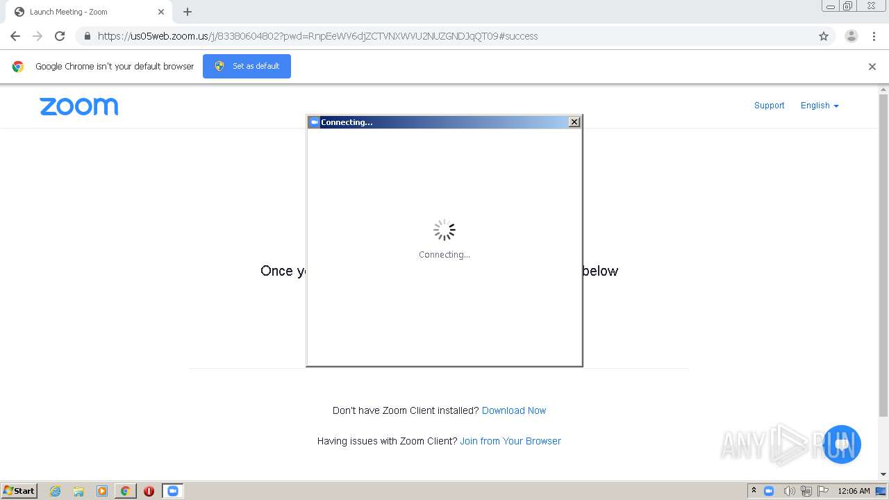The width and height of the screenshot is (889, 500).
Task: Dismiss the default browser notification bar
Action: 872,67
